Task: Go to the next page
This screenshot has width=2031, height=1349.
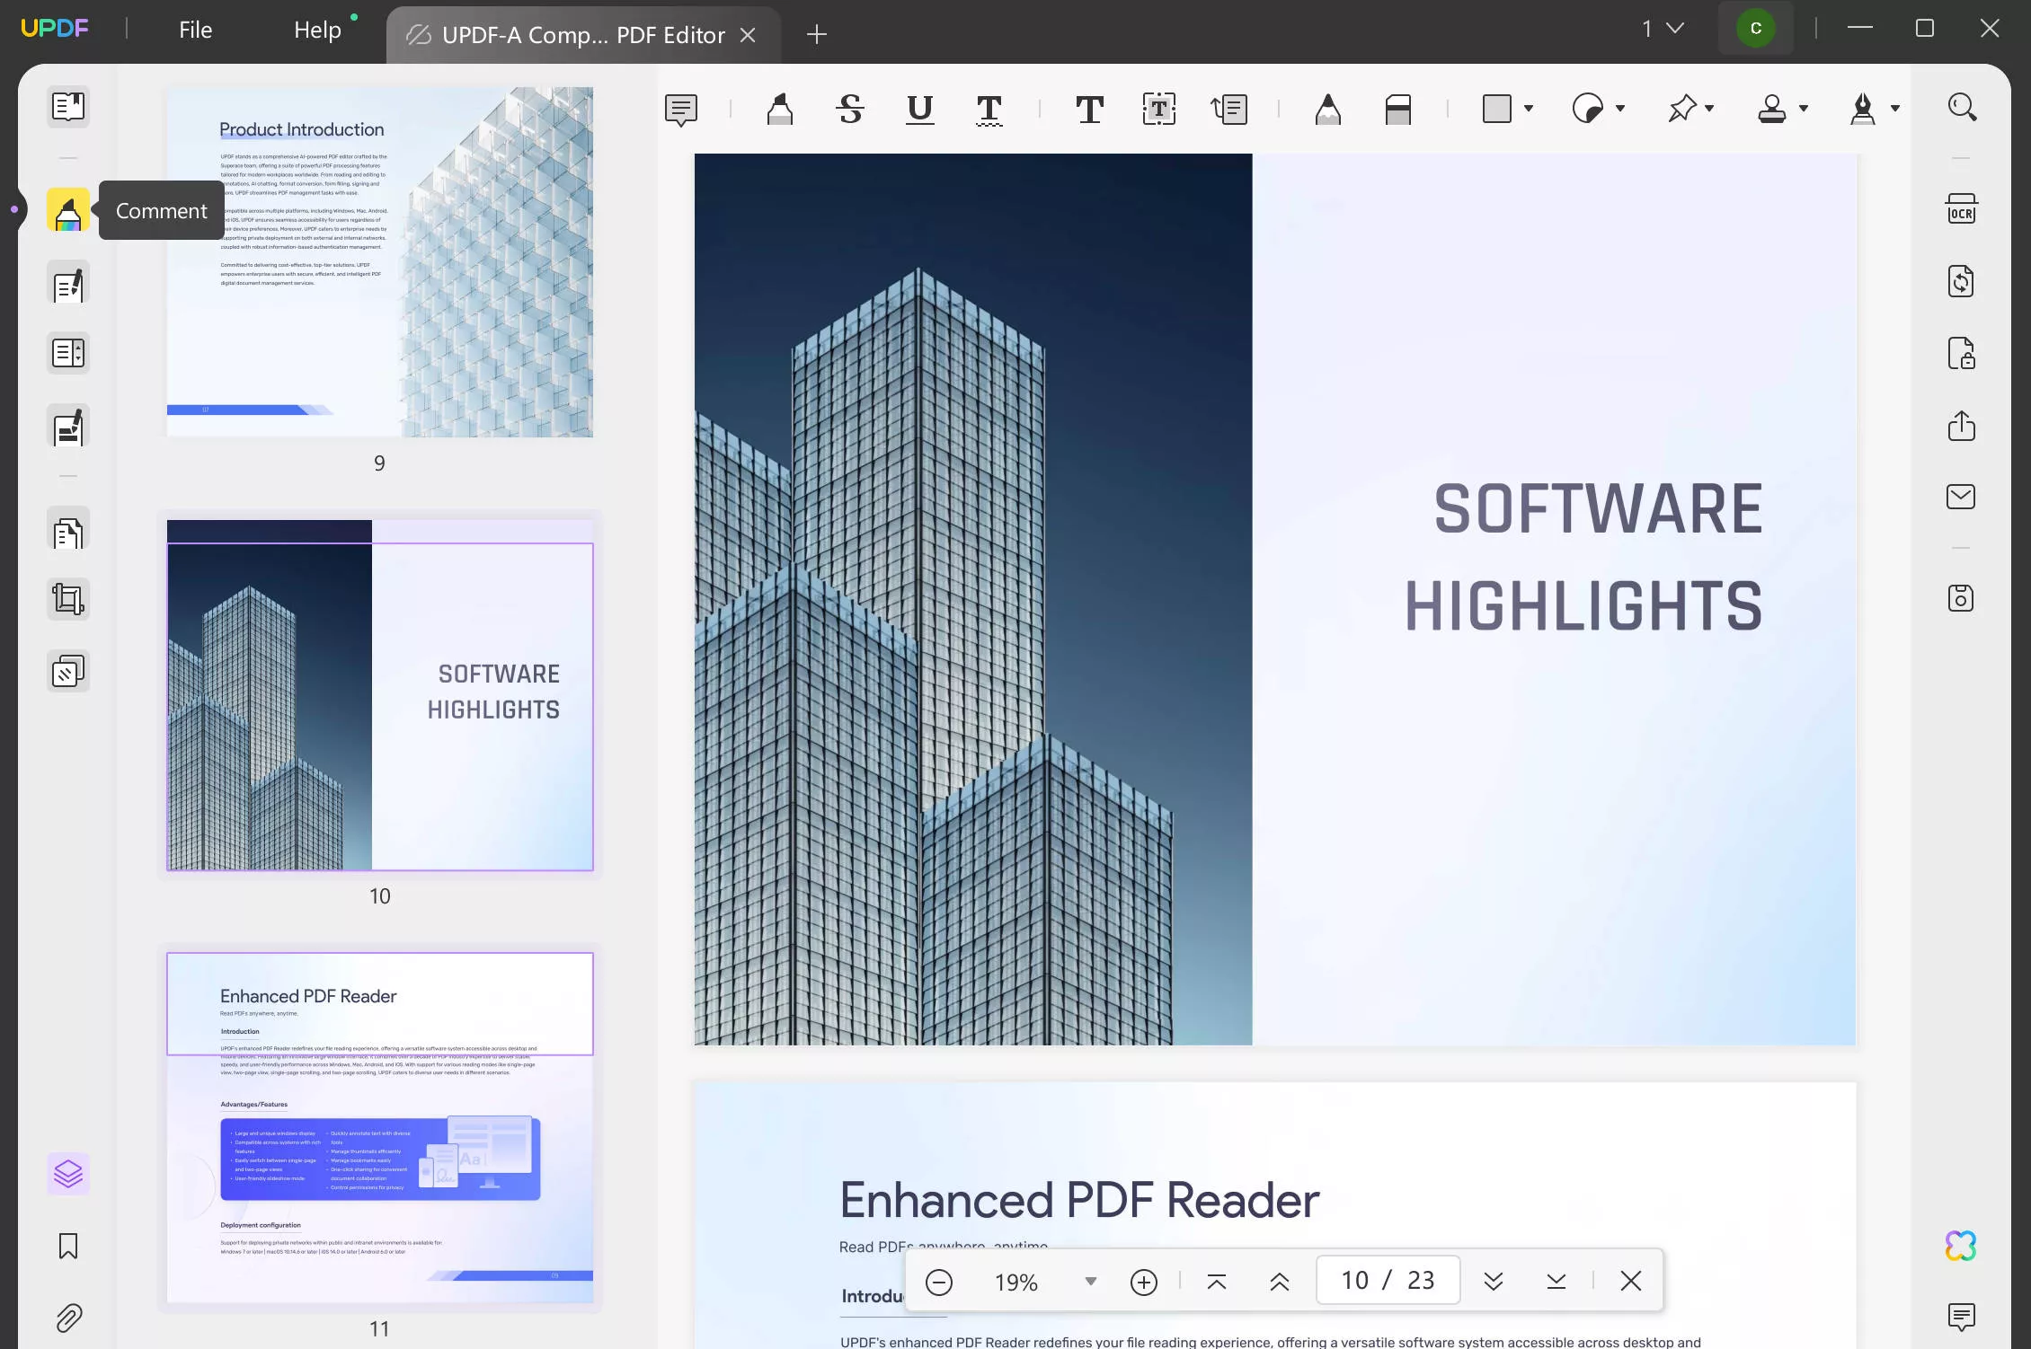Action: [1494, 1282]
